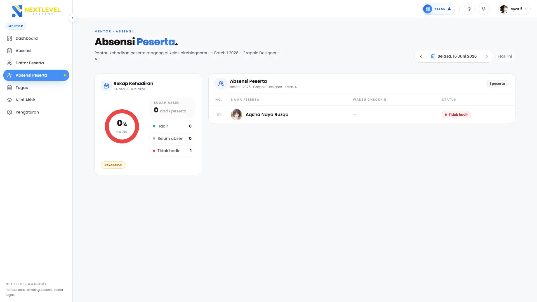The width and height of the screenshot is (537, 302).
Task: Open Nilai Akhir page
Action: [x=36, y=100]
